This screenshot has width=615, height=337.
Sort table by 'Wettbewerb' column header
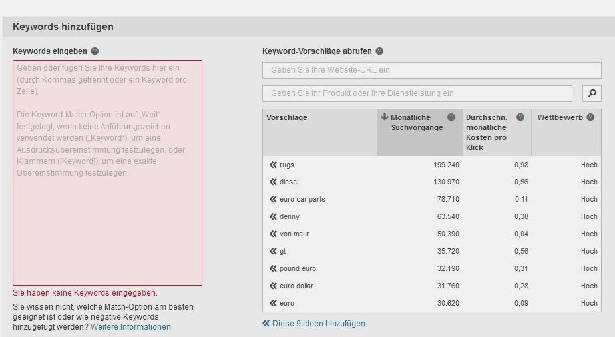pos(560,117)
